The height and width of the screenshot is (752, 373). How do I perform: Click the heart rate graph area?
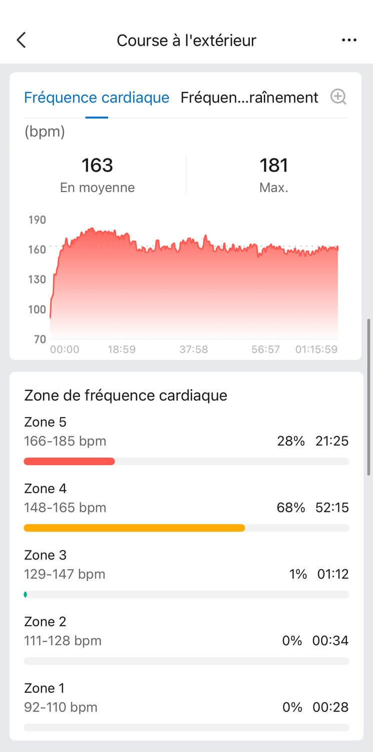point(194,286)
